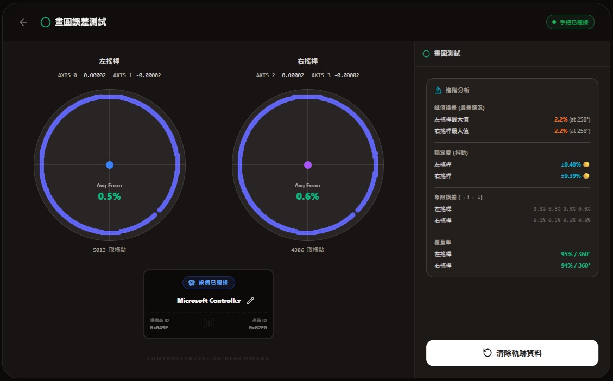This screenshot has height=381, width=613.
Task: Click the yellow stability dot for 右搖桿
Action: 586,176
